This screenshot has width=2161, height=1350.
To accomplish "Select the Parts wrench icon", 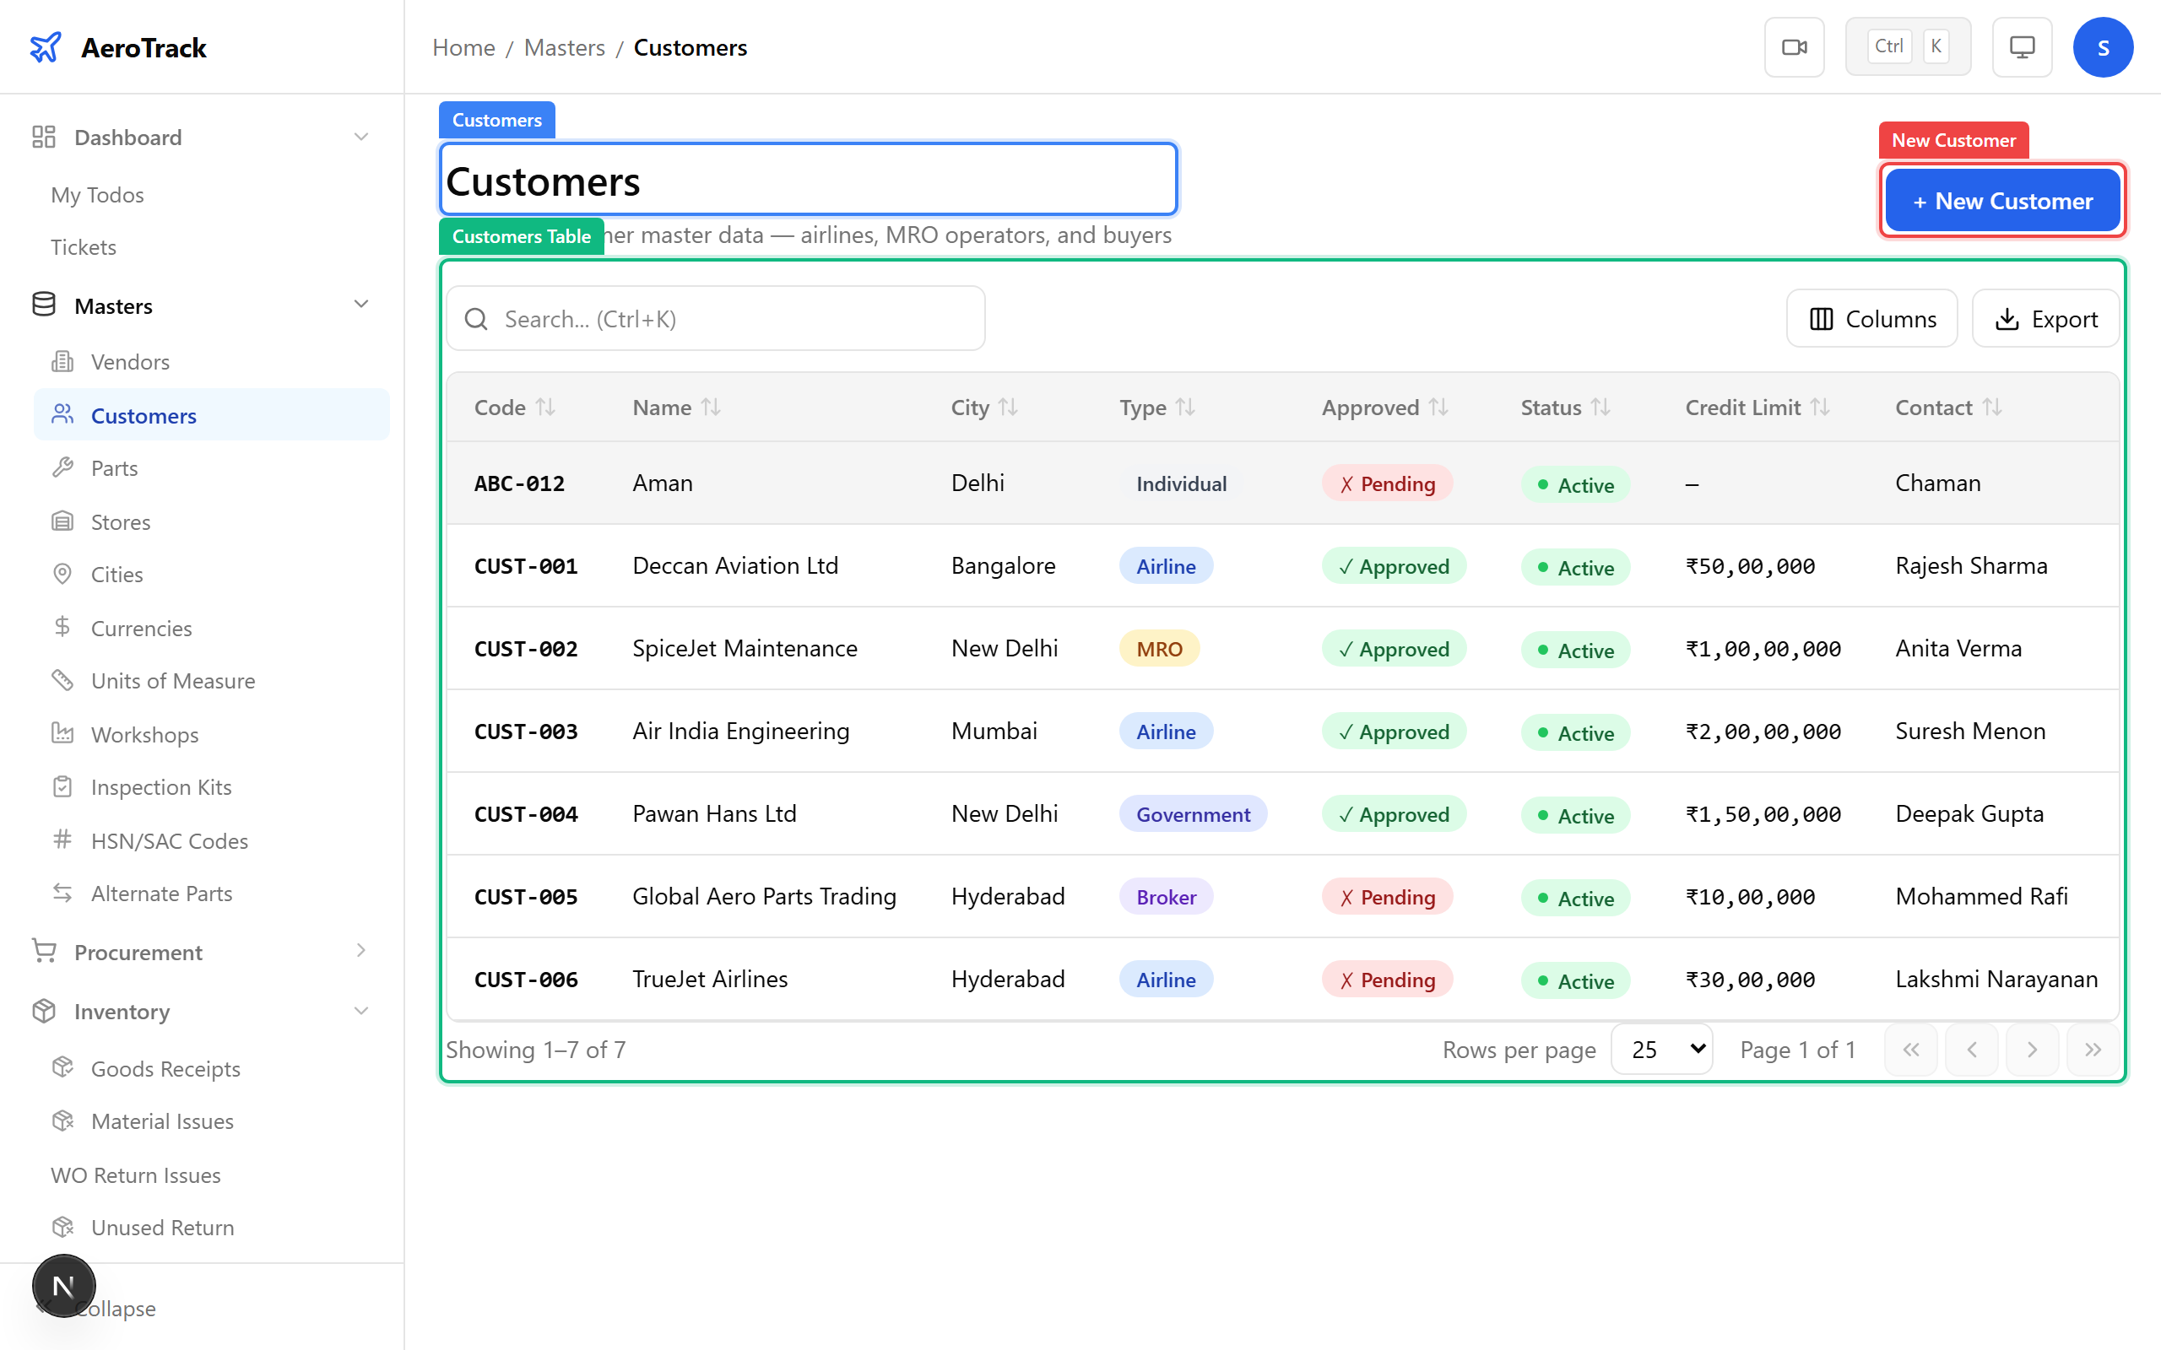I will click(62, 467).
